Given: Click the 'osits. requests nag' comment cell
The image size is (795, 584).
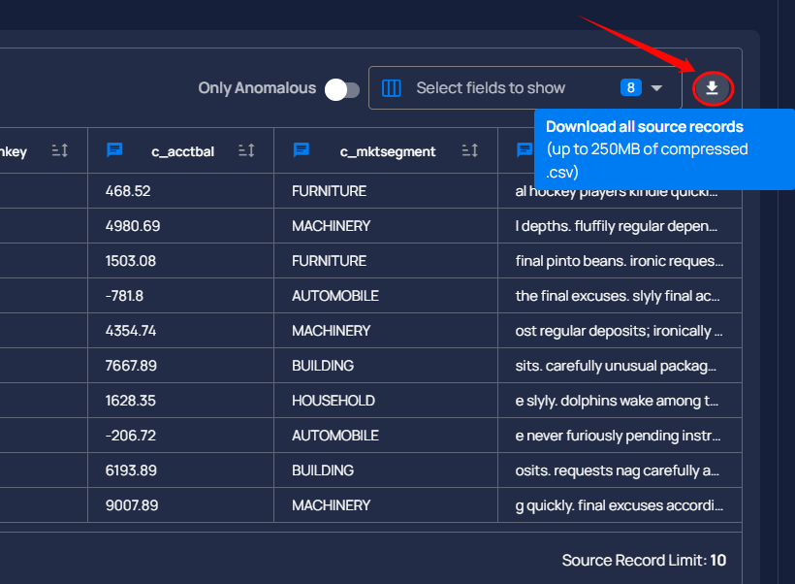Looking at the screenshot, I should 620,470.
